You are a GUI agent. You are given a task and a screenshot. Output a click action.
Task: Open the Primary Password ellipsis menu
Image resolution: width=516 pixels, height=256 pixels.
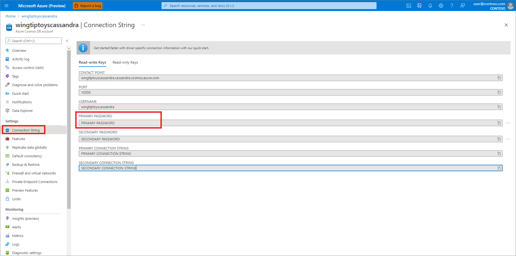coord(508,123)
